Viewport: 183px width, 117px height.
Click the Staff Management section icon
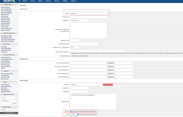pos(2,33)
